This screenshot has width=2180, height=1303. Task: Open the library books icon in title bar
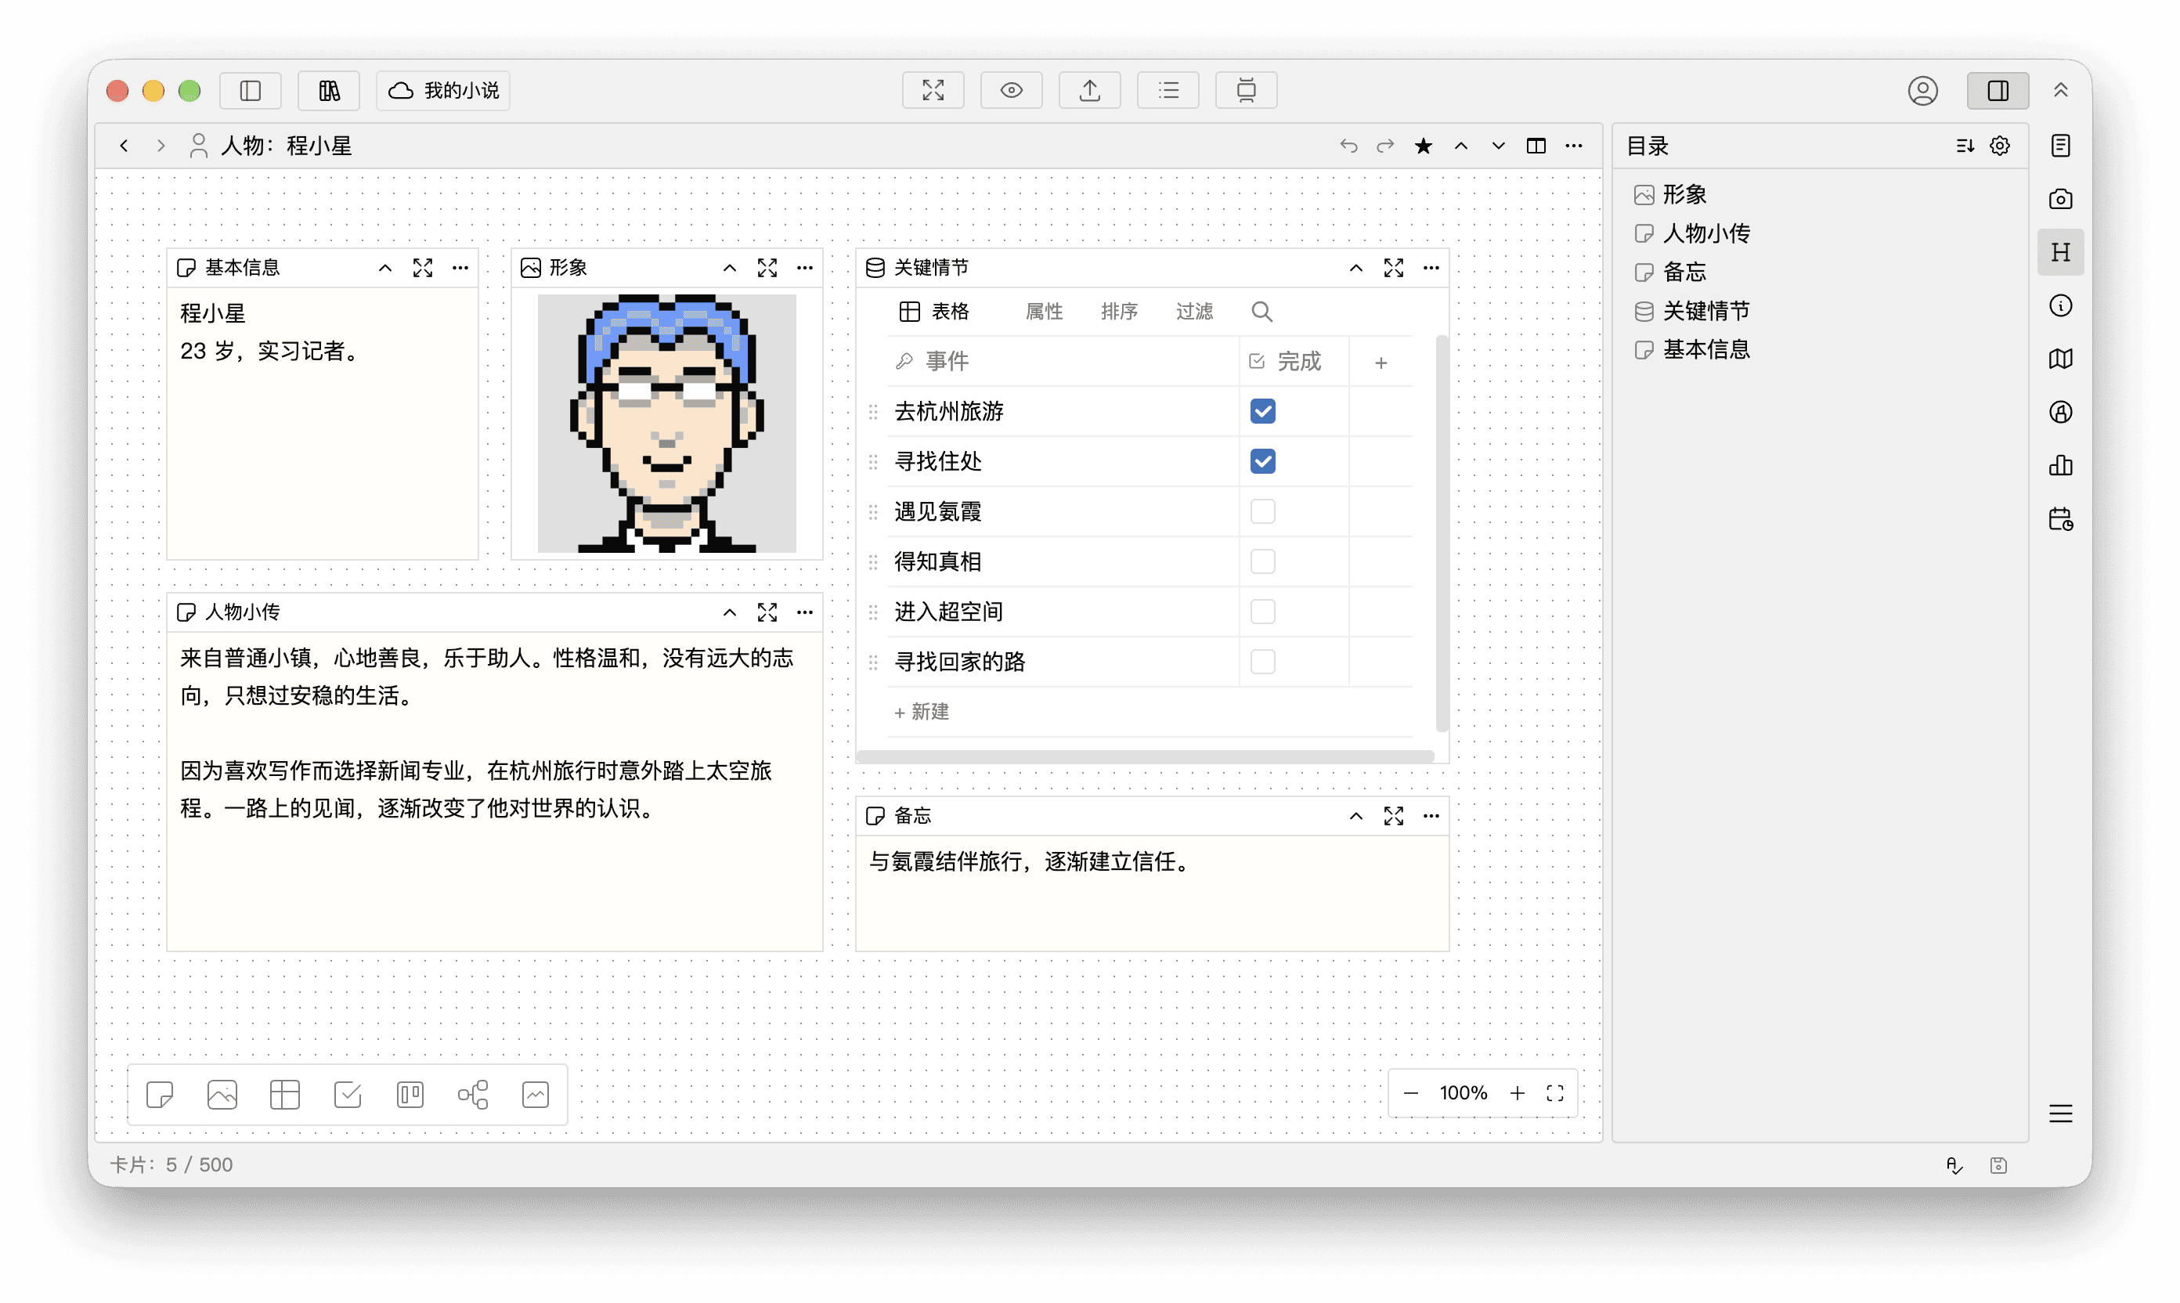[328, 90]
